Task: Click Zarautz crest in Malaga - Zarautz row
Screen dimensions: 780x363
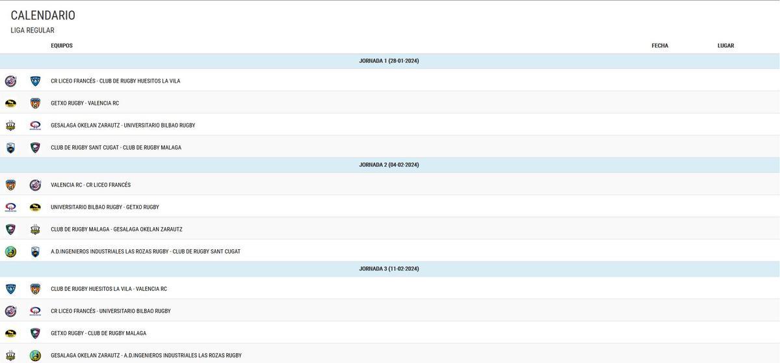Action: [x=35, y=230]
